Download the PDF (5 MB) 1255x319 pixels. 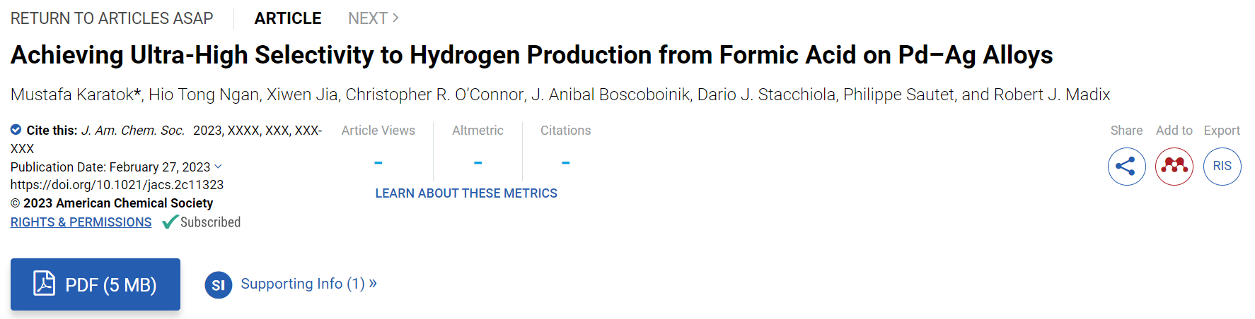[x=96, y=284]
